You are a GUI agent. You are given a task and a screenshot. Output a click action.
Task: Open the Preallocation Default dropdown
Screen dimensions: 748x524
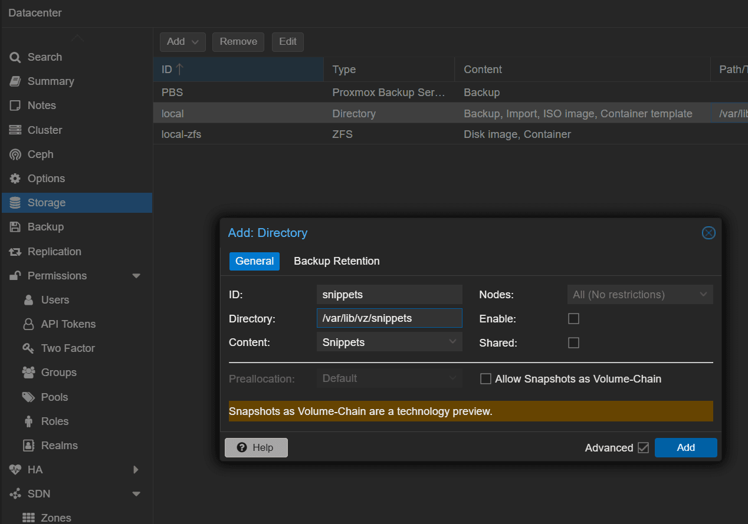click(452, 378)
